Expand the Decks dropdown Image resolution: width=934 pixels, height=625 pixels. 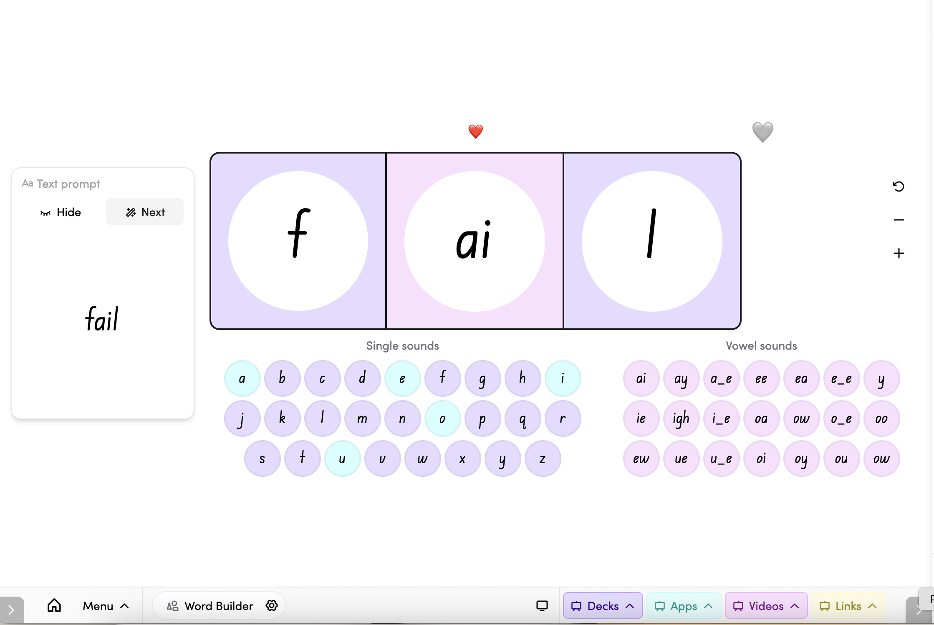coord(602,606)
